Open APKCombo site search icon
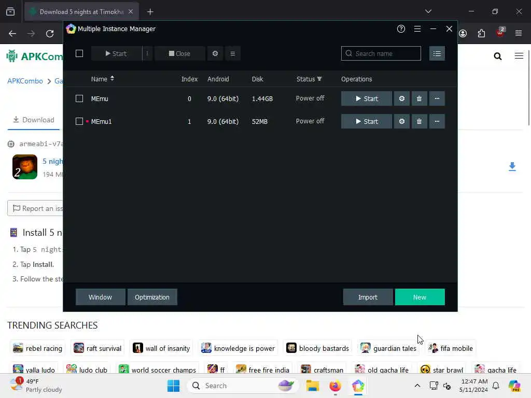Image resolution: width=531 pixels, height=398 pixels. (497, 56)
